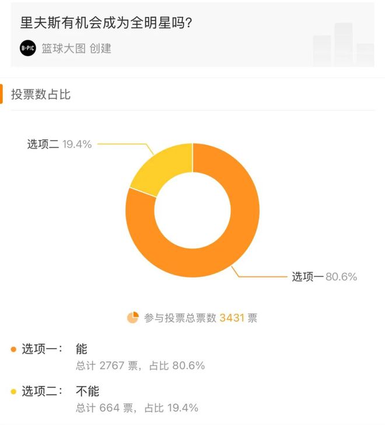
Task: Click the poll title 里夫斯有机会成为全明星吗
Action: coord(106,23)
